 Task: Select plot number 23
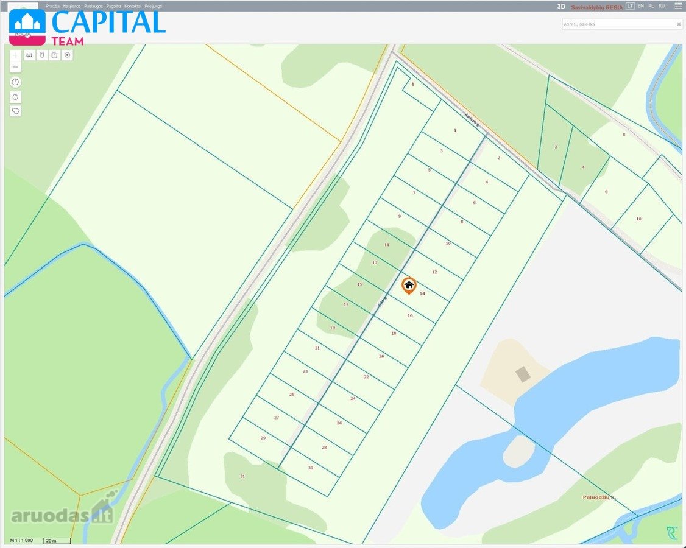coord(305,371)
